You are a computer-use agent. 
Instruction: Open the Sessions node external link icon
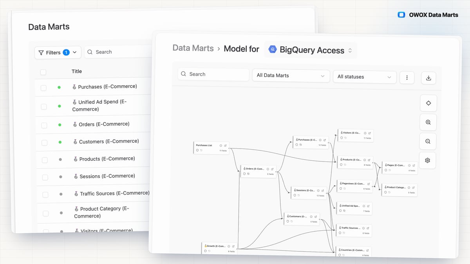click(324, 190)
